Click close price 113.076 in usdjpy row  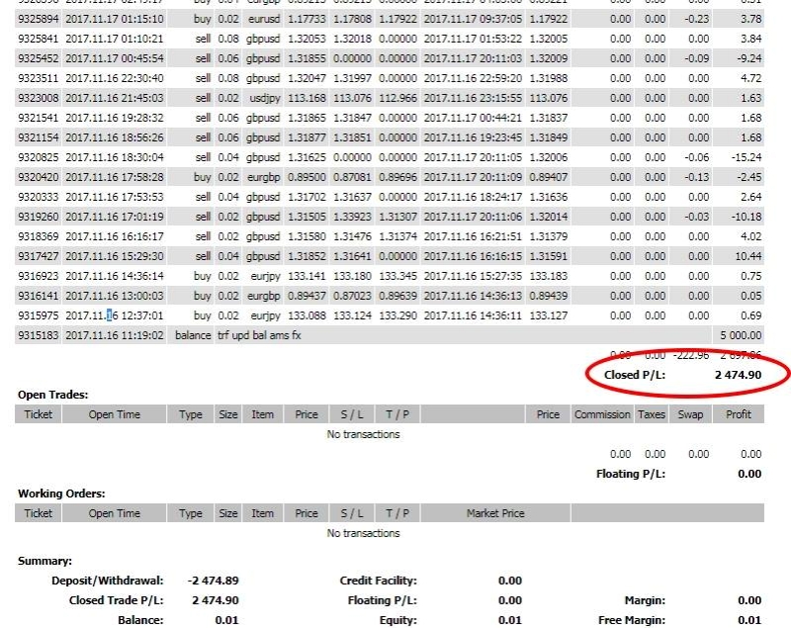click(x=549, y=98)
